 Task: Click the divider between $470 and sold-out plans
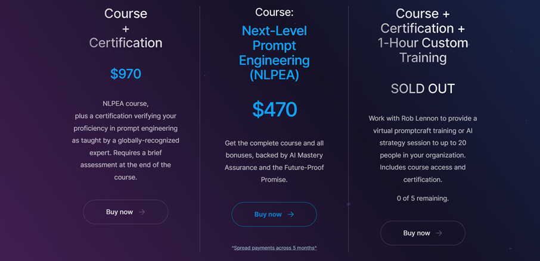point(348,129)
